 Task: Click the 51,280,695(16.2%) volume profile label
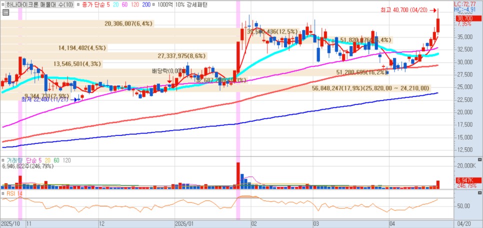[362, 72]
